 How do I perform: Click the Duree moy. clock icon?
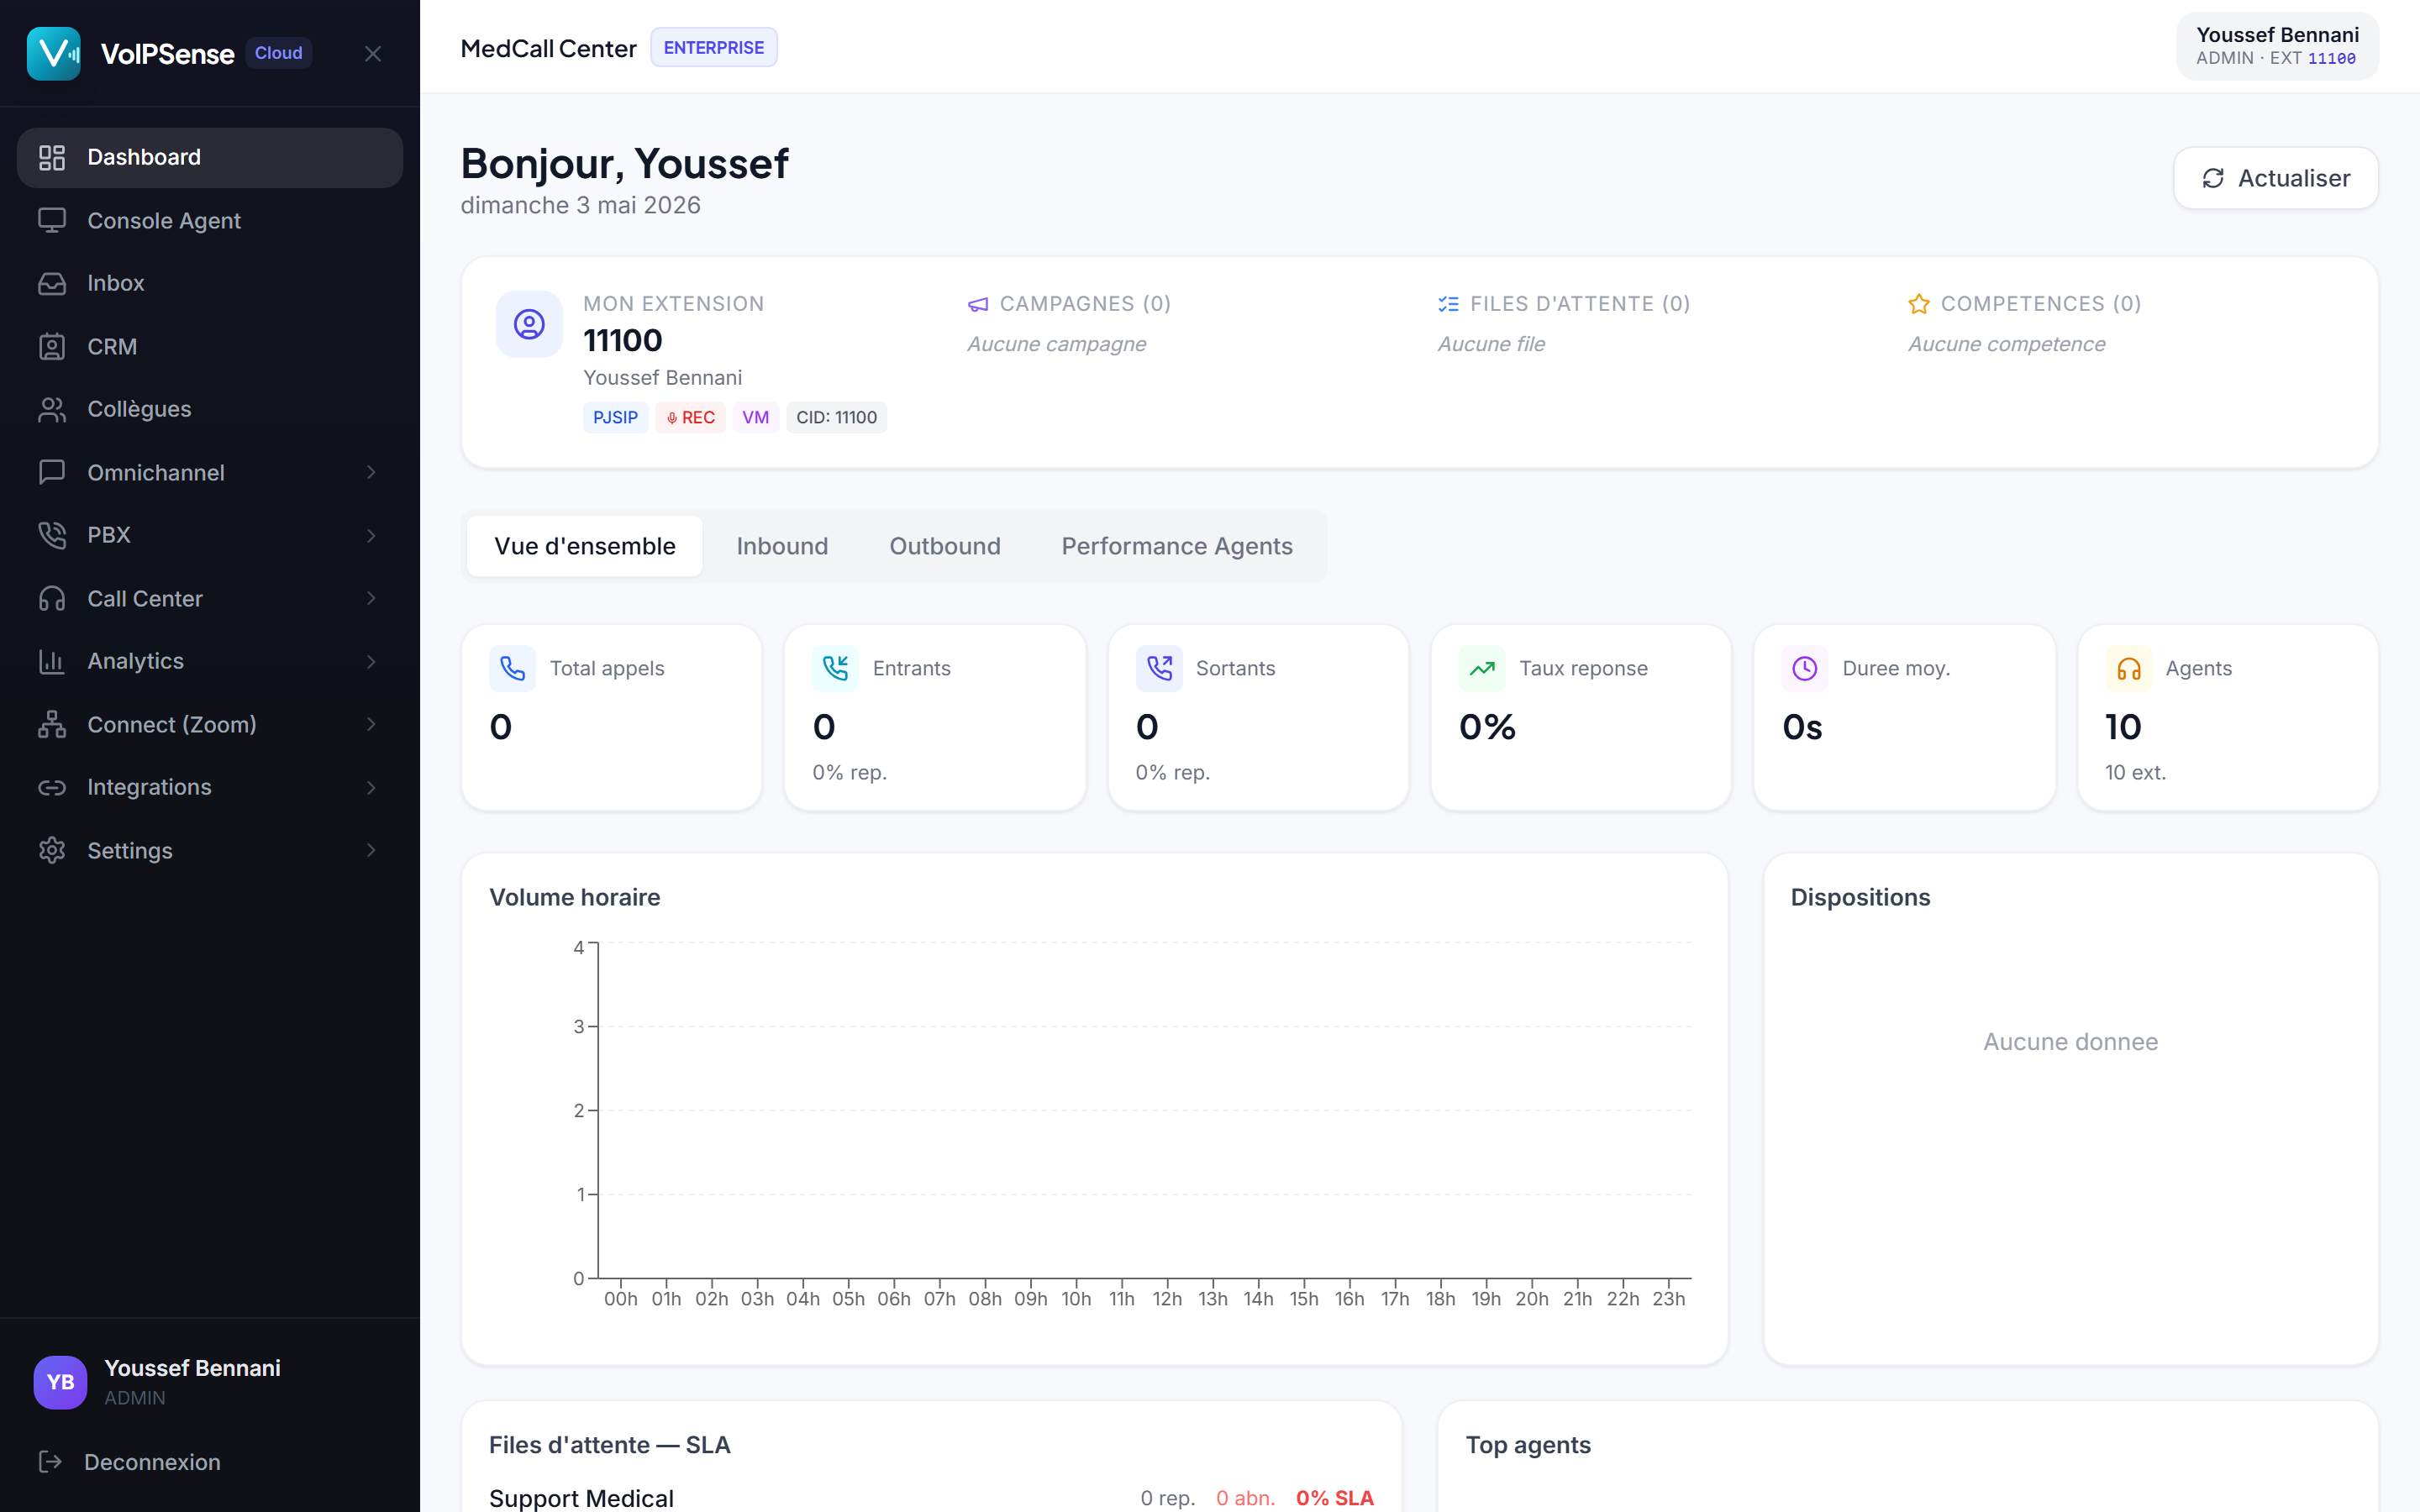[x=1805, y=668]
